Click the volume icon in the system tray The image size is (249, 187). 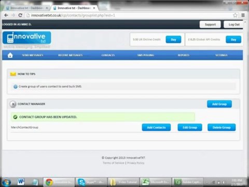click(x=224, y=182)
